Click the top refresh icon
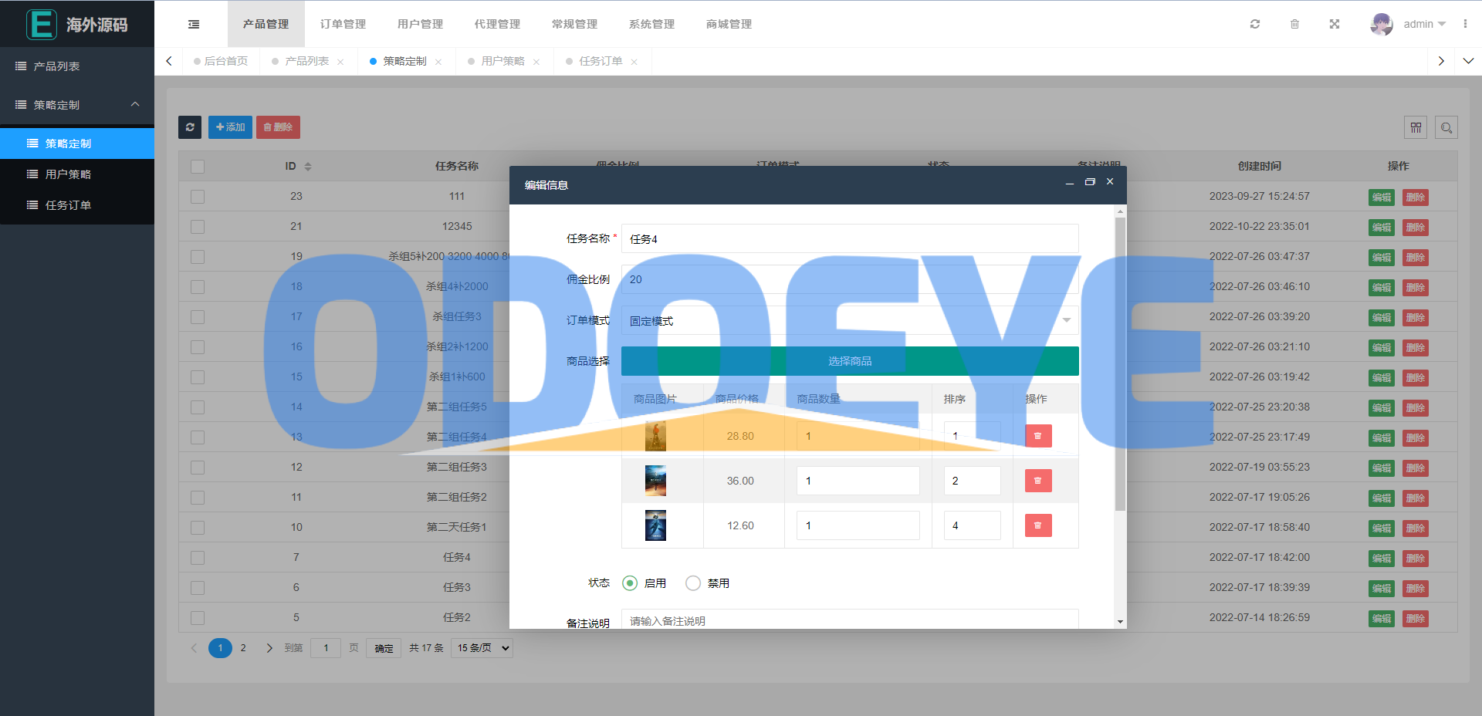 [x=1255, y=24]
